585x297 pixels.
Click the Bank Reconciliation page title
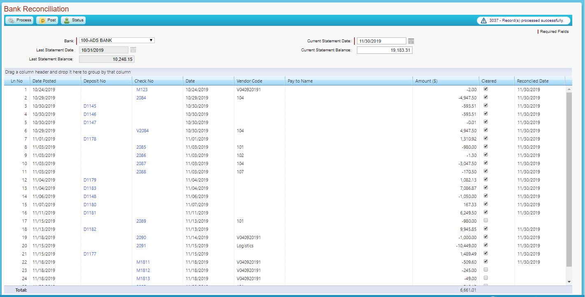point(36,9)
